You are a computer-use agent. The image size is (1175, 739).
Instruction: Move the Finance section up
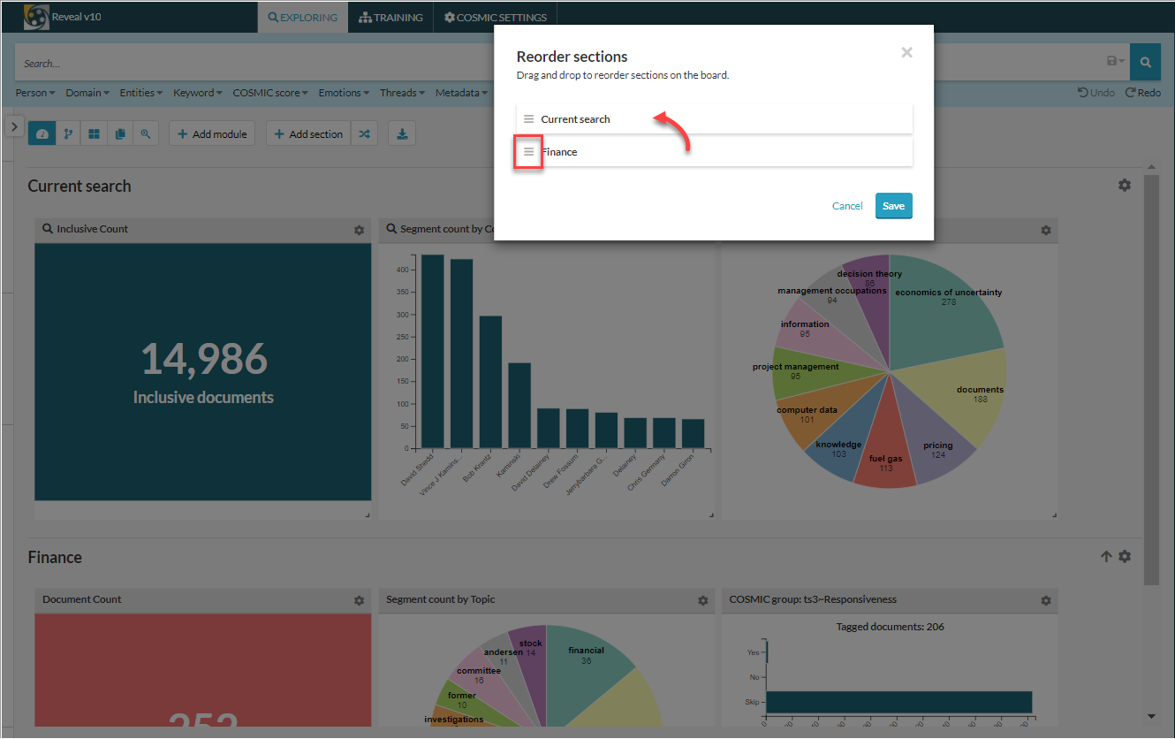(x=1105, y=557)
